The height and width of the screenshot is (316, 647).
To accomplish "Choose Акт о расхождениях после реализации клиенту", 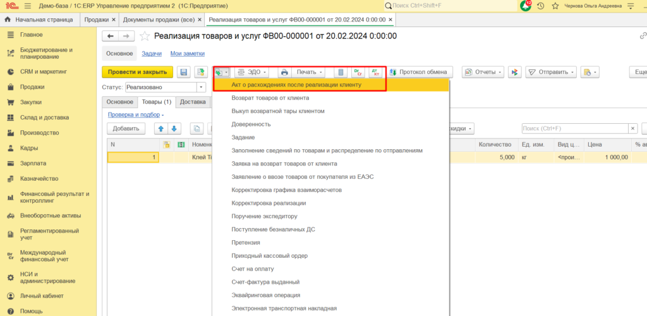I will point(330,85).
